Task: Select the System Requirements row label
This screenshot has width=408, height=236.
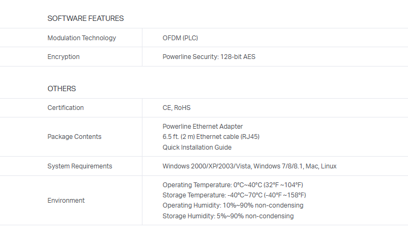Action: click(x=80, y=166)
